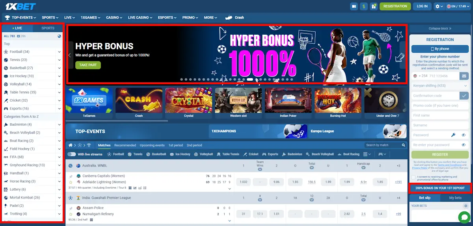Open the TOP-EVENTS menu
473x226 pixels.
click(20, 17)
